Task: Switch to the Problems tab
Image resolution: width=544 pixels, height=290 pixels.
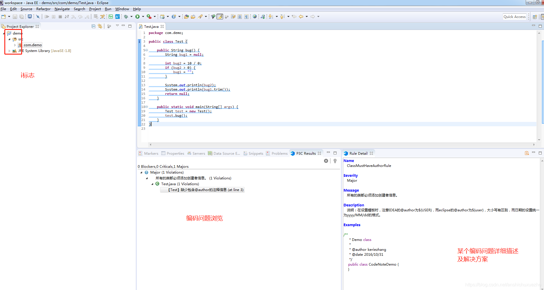Action: coord(279,153)
